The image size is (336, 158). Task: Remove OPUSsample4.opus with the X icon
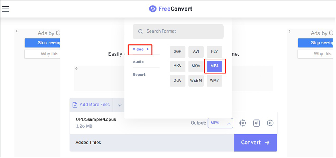(x=270, y=123)
